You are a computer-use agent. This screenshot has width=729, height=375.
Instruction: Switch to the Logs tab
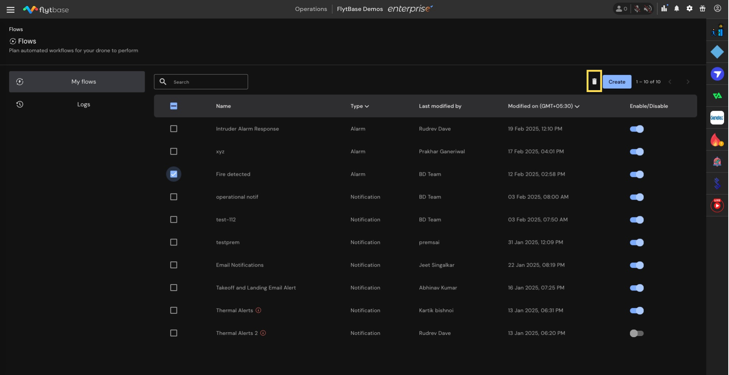tap(84, 105)
